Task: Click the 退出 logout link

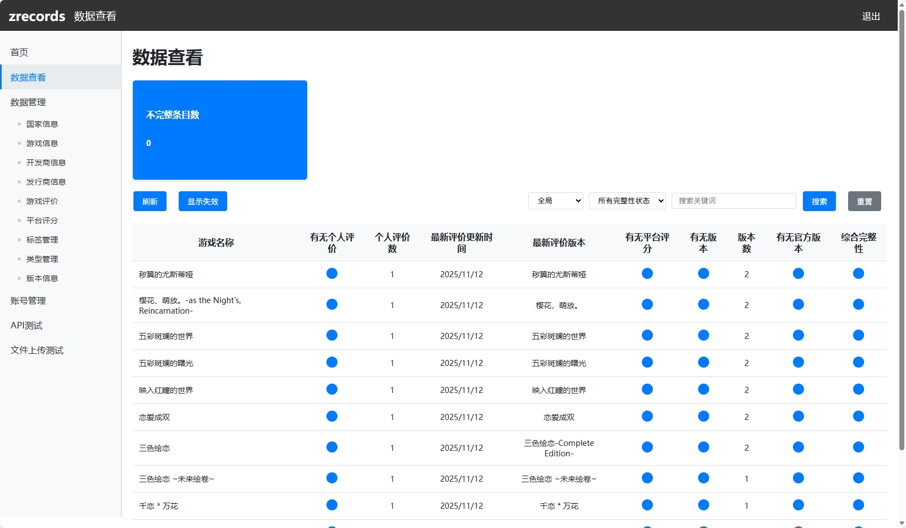Action: [x=871, y=17]
